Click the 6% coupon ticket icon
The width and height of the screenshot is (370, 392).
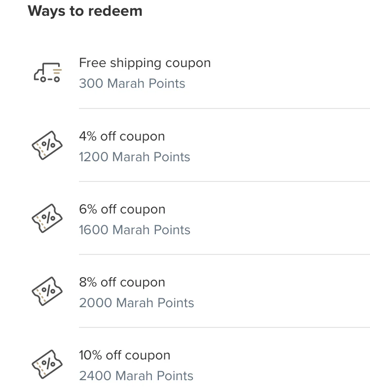[47, 218]
